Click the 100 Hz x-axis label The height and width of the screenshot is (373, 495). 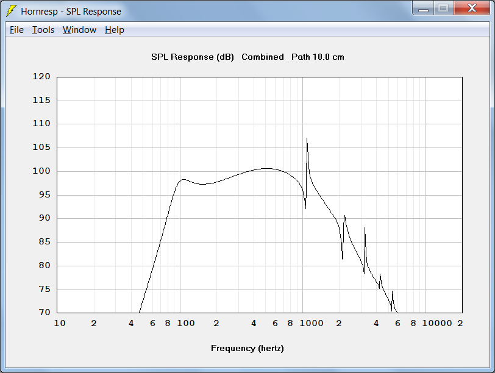coord(185,323)
